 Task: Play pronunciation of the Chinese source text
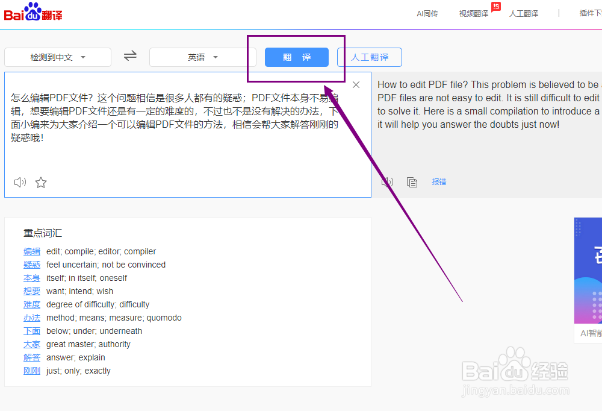[x=19, y=182]
